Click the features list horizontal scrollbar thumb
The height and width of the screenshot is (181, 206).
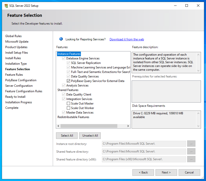pyautogui.click(x=89, y=126)
